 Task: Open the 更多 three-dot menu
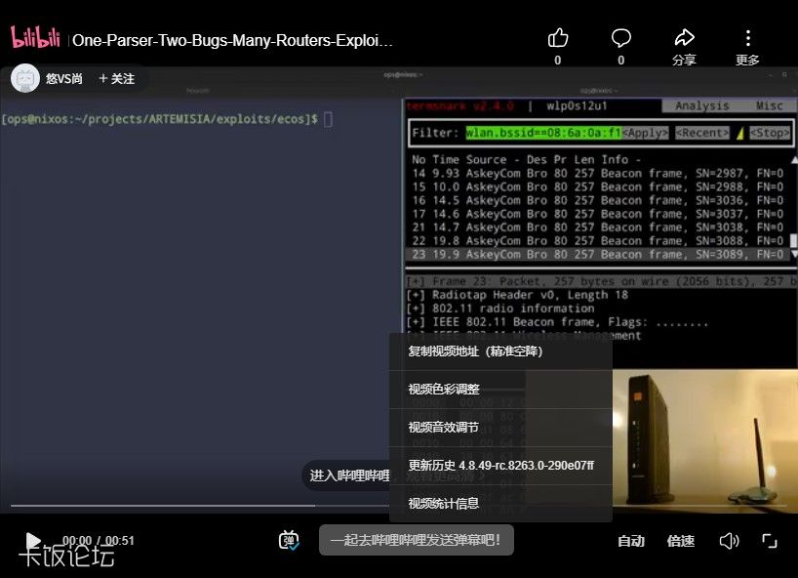tap(747, 38)
